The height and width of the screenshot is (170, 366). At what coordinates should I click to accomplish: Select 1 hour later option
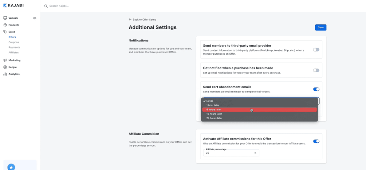(259, 105)
